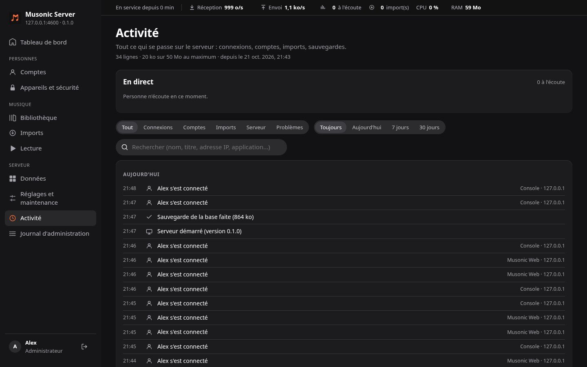Click the Alex avatar circle
The image size is (587, 367).
click(x=15, y=347)
